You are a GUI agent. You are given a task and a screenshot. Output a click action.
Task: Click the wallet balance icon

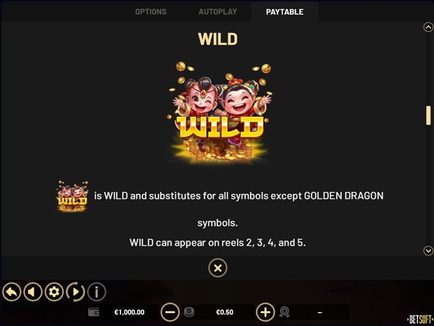(94, 312)
